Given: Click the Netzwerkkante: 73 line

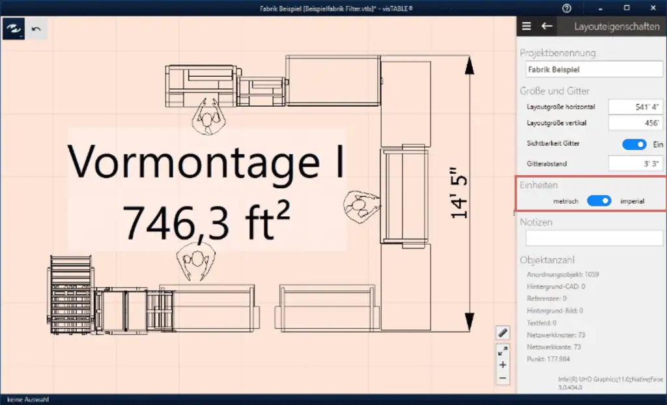Looking at the screenshot, I should pyautogui.click(x=554, y=346).
